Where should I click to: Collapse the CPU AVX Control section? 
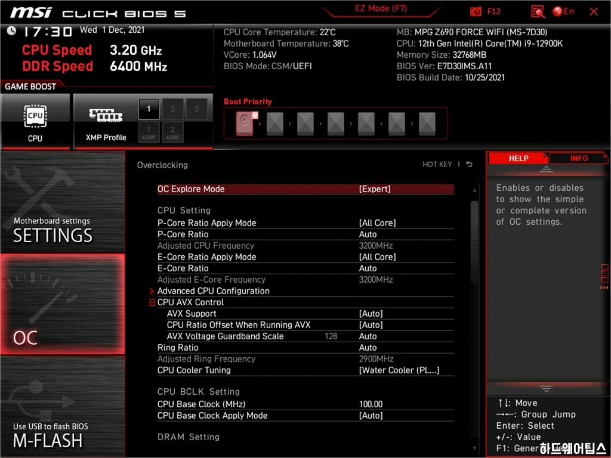click(x=152, y=302)
